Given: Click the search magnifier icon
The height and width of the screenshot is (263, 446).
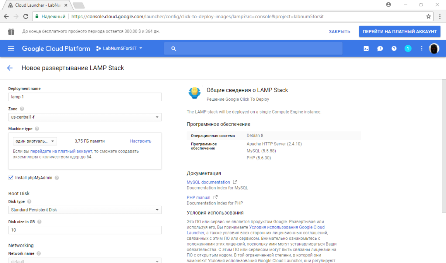Looking at the screenshot, I should (x=173, y=49).
